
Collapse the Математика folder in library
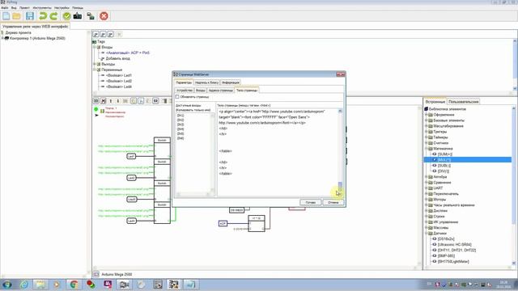coord(427,149)
